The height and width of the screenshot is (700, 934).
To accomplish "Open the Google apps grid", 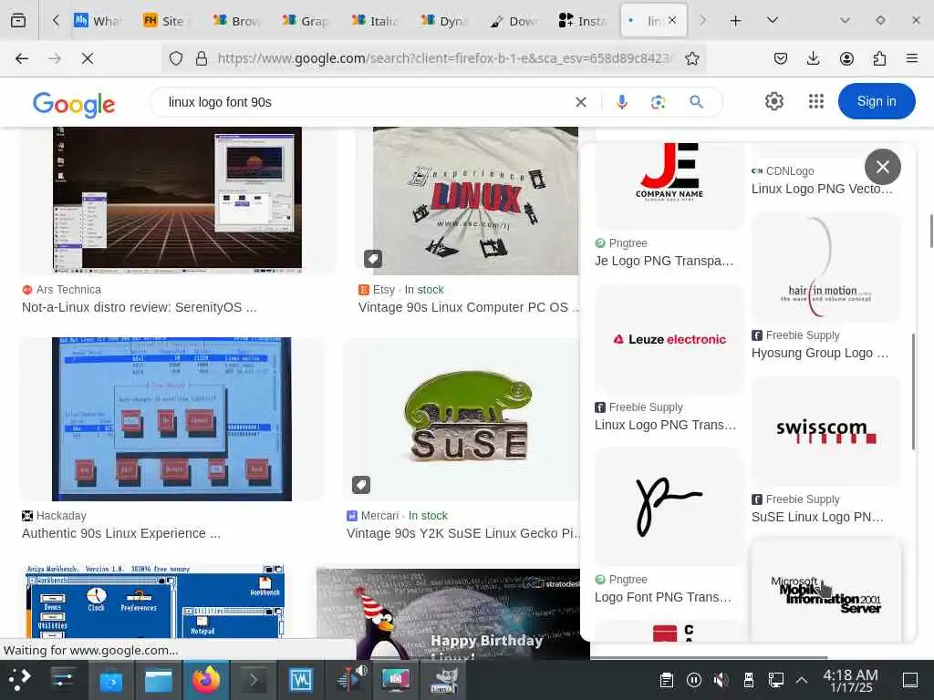I will pyautogui.click(x=816, y=102).
